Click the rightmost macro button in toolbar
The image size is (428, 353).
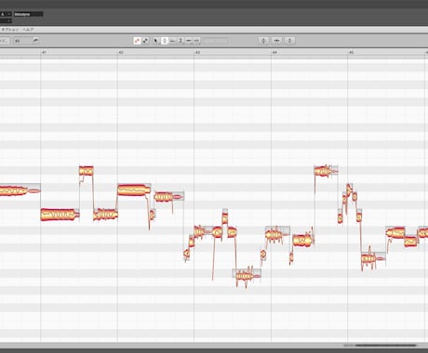pyautogui.click(x=290, y=41)
